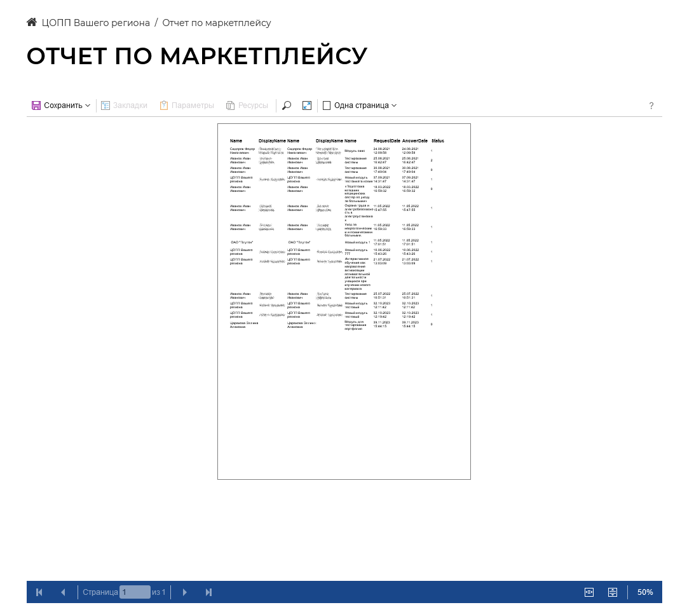
Task: Click Отчет по маркетплейсу breadcrumb text
Action: click(217, 23)
